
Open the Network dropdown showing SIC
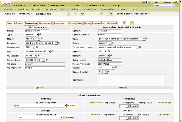click(102, 52)
